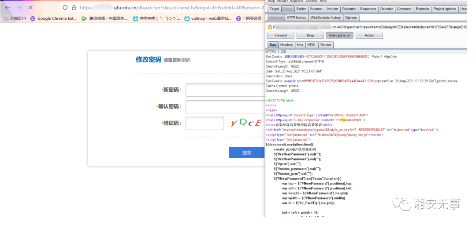
Task: Refresh the yQcE captcha image
Action: click(x=246, y=123)
